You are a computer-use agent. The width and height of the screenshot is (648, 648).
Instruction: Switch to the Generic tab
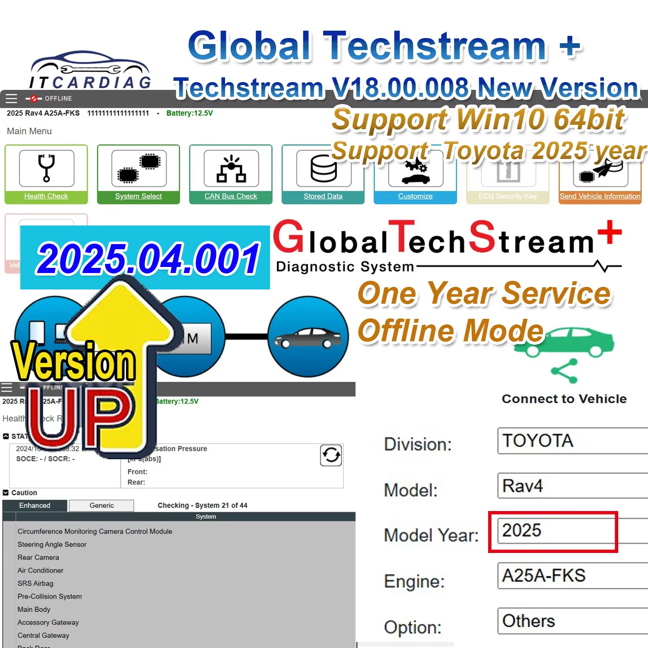pos(102,505)
